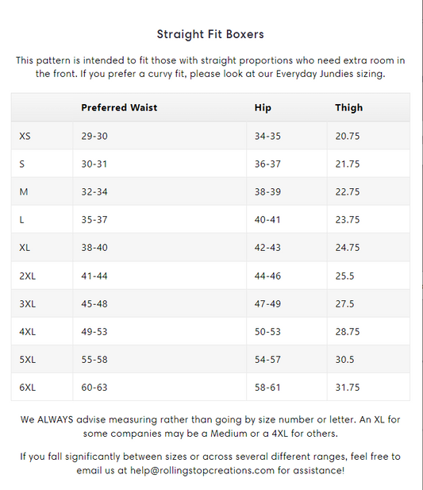
Task: Click the 2XL size row label
Action: tap(28, 276)
